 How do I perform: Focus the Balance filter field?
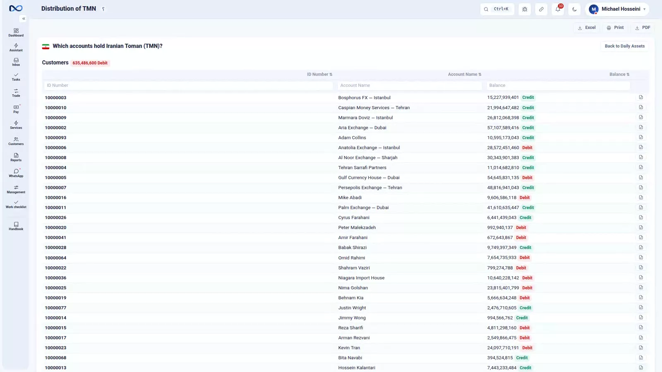click(558, 86)
